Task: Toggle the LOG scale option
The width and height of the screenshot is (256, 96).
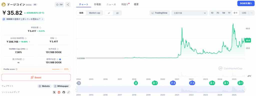Action: point(244,13)
